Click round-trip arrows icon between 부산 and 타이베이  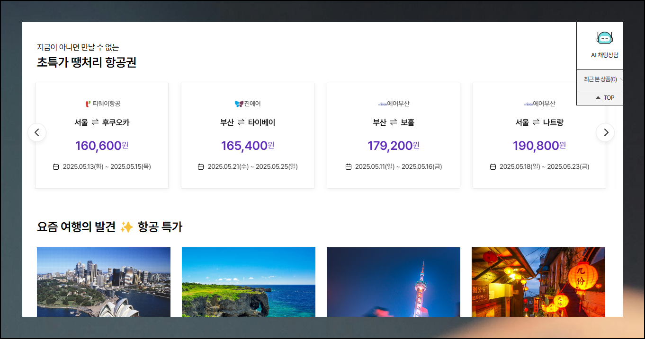(x=241, y=122)
